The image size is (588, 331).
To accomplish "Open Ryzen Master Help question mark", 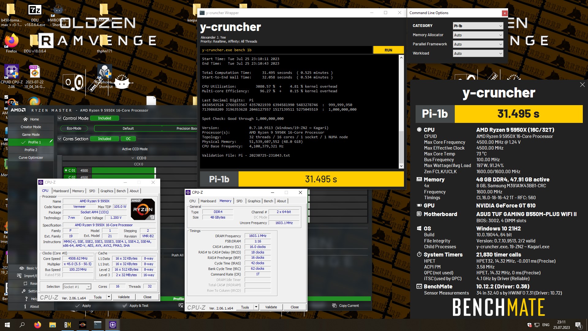I will 26,299.
